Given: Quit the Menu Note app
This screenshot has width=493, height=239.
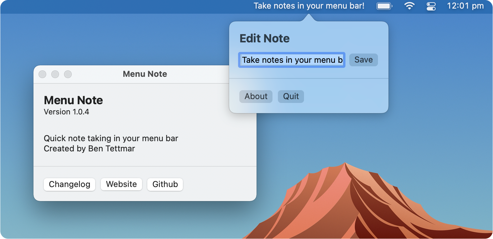Looking at the screenshot, I should point(291,97).
